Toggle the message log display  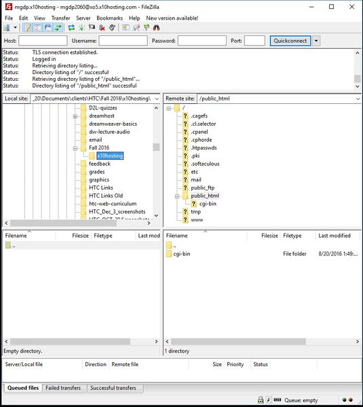[x=28, y=27]
